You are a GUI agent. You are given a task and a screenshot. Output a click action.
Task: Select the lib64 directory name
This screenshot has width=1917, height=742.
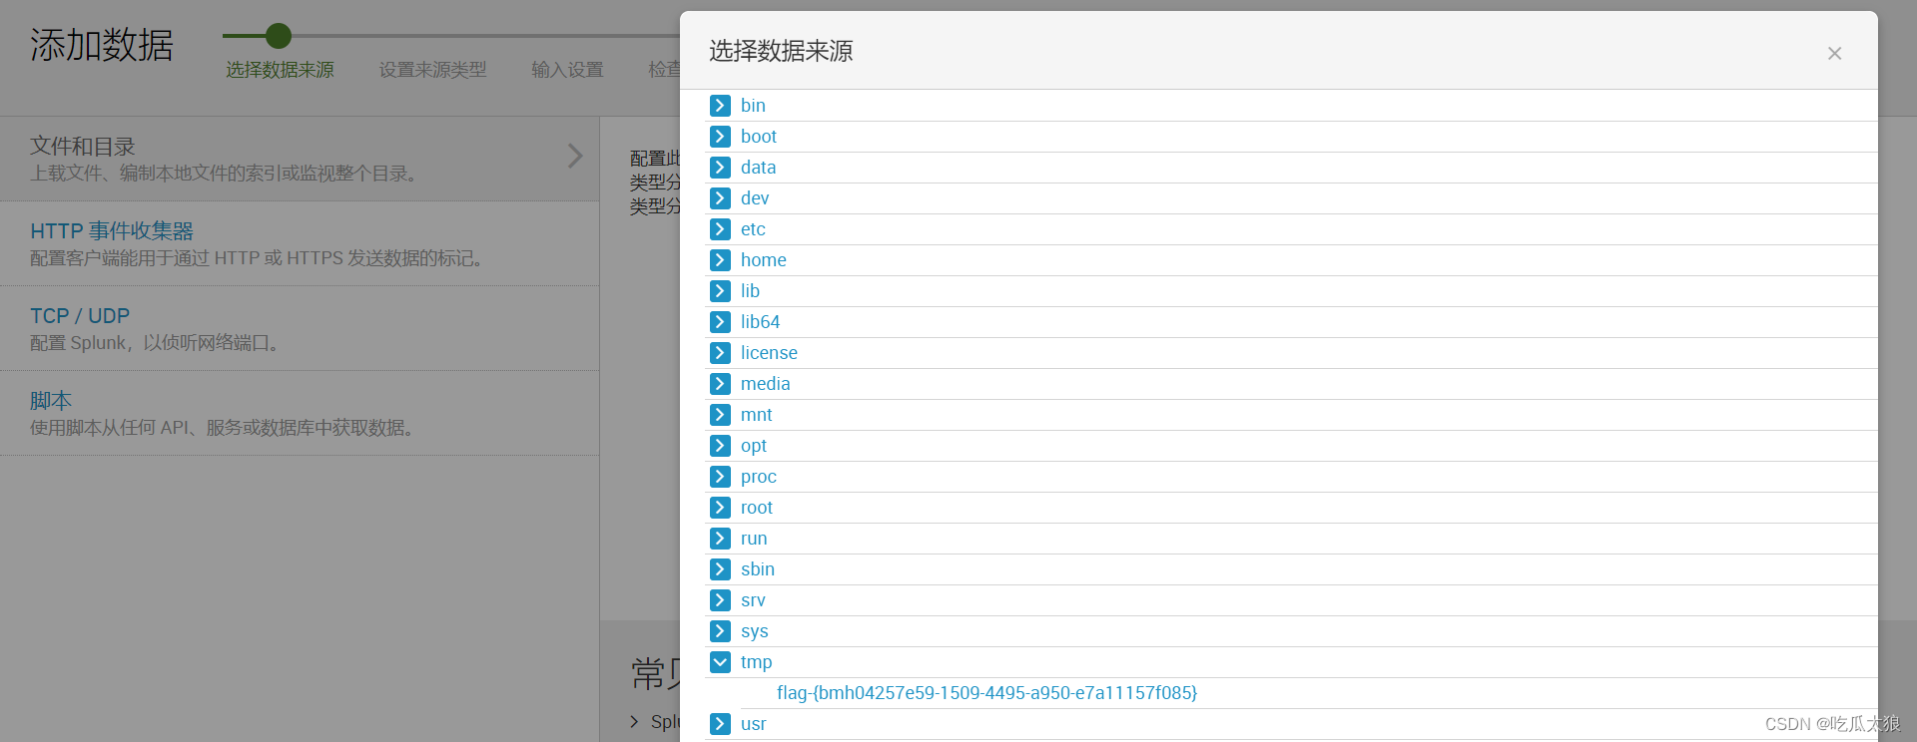tap(761, 322)
